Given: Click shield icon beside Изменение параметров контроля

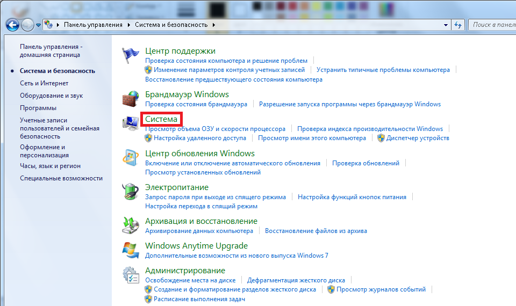Looking at the screenshot, I should pyautogui.click(x=148, y=70).
